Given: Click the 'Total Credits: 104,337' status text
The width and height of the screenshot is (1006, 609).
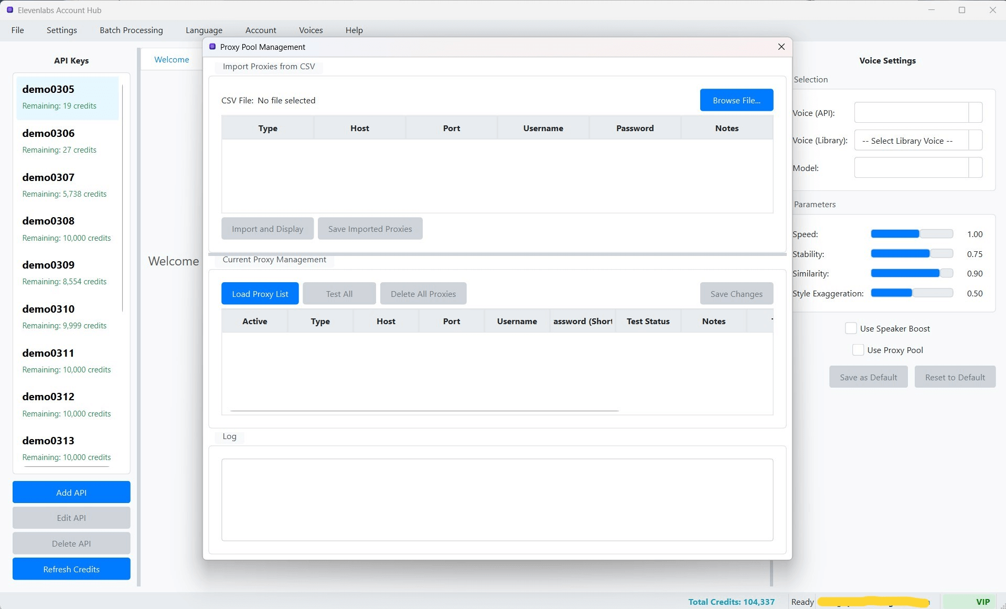Looking at the screenshot, I should [731, 602].
